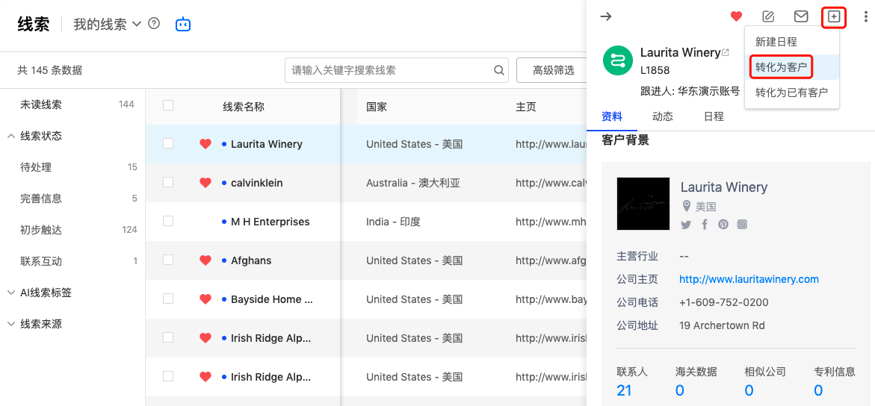Toggle heart on Afghans row

click(x=205, y=260)
